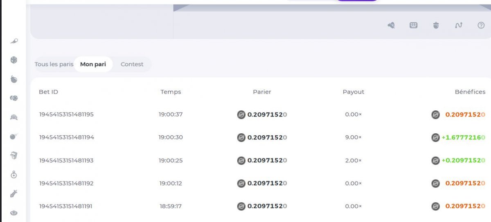The image size is (491, 222).
Task: Toggle the muted sound icon
Action: coord(391,25)
